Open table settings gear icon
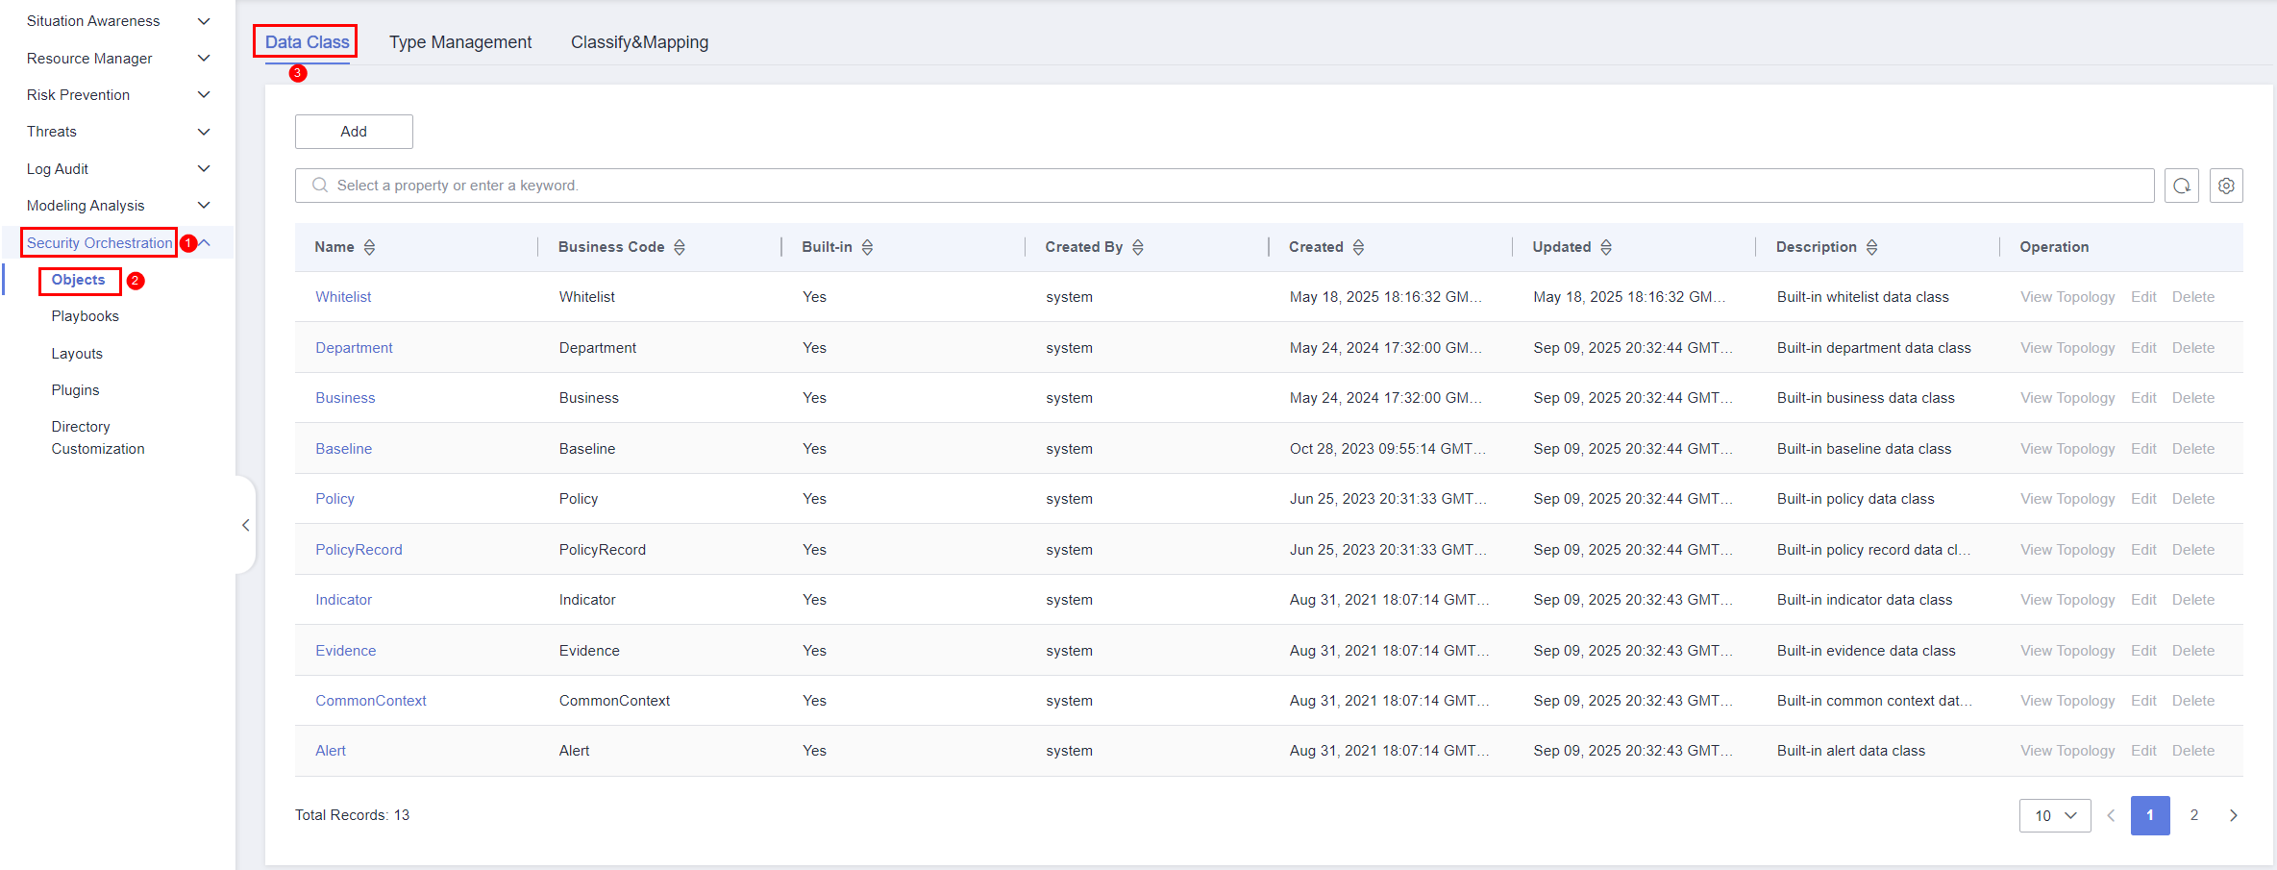Viewport: 2277px width, 870px height. point(2225,186)
